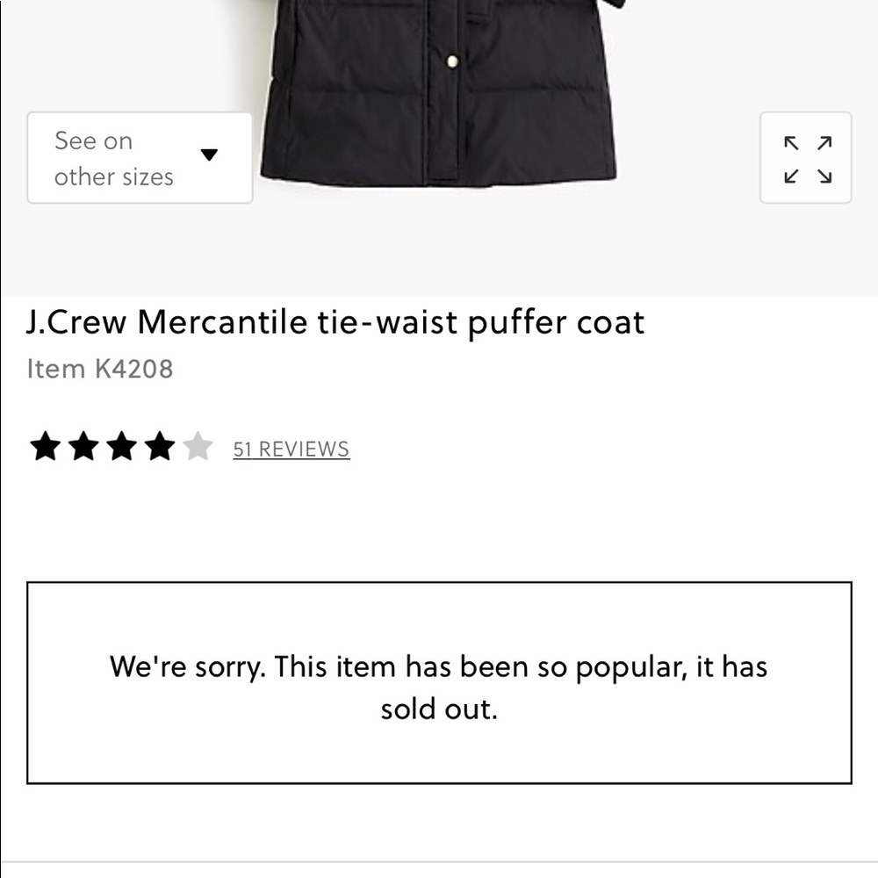Click the product title text
878x878 pixels.
pyautogui.click(x=334, y=322)
